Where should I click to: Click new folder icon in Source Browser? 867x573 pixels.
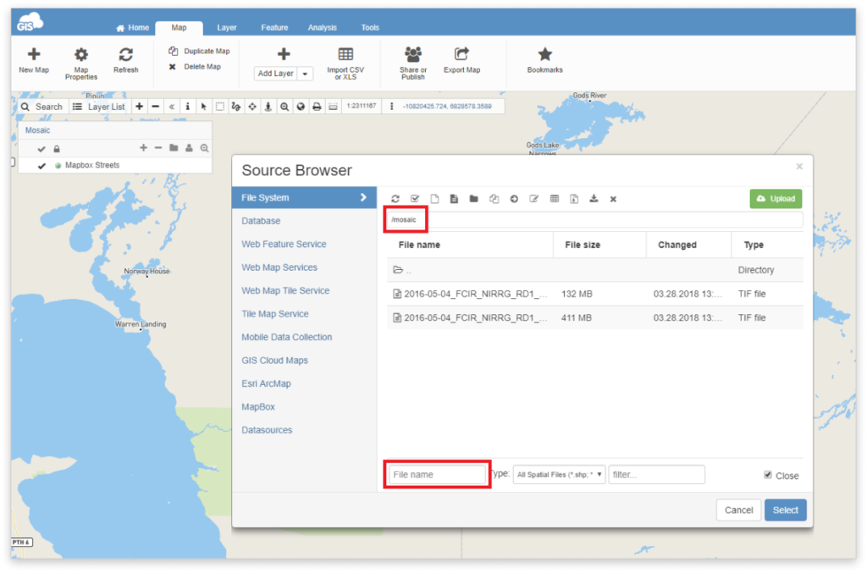[474, 199]
